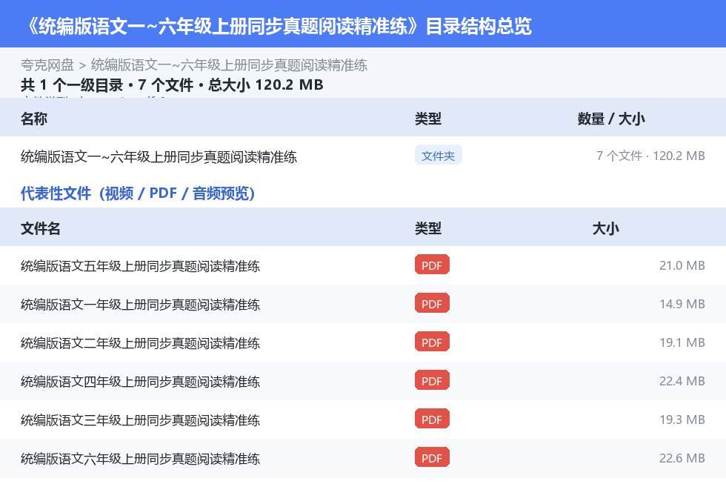Click the 数量 / 大小 column header
Viewport: 726px width, 501px height.
pyautogui.click(x=610, y=119)
